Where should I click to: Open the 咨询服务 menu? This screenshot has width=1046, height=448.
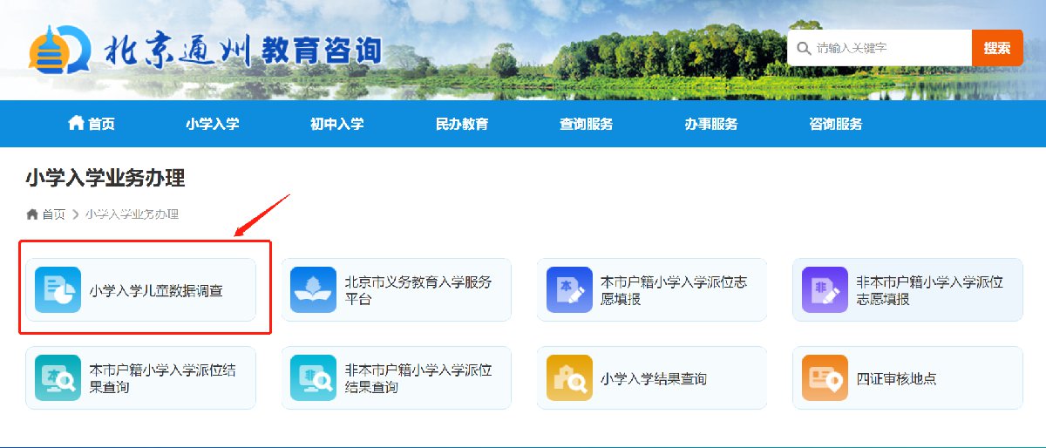point(836,124)
